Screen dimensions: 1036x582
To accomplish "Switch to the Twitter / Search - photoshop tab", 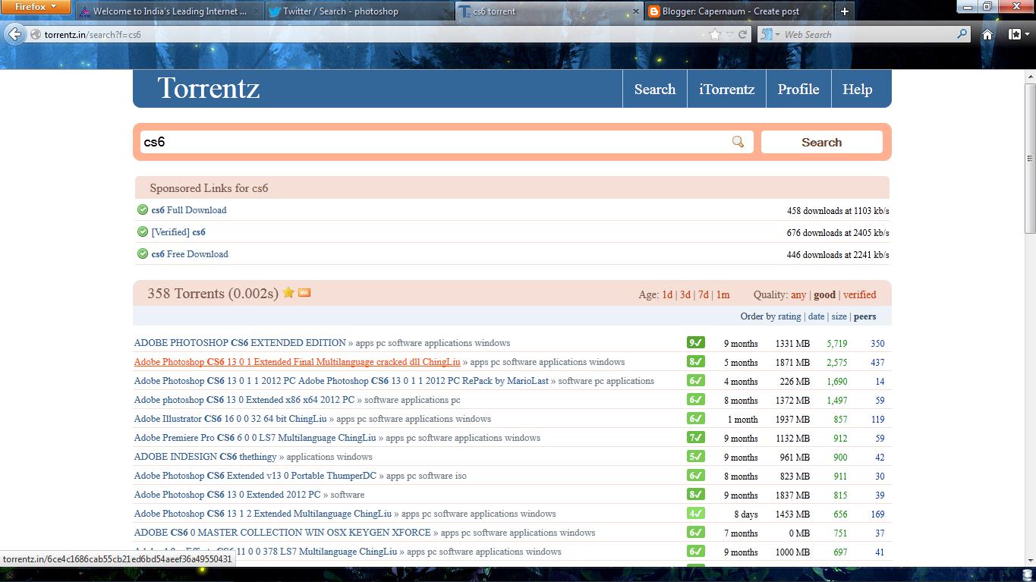I will point(358,11).
